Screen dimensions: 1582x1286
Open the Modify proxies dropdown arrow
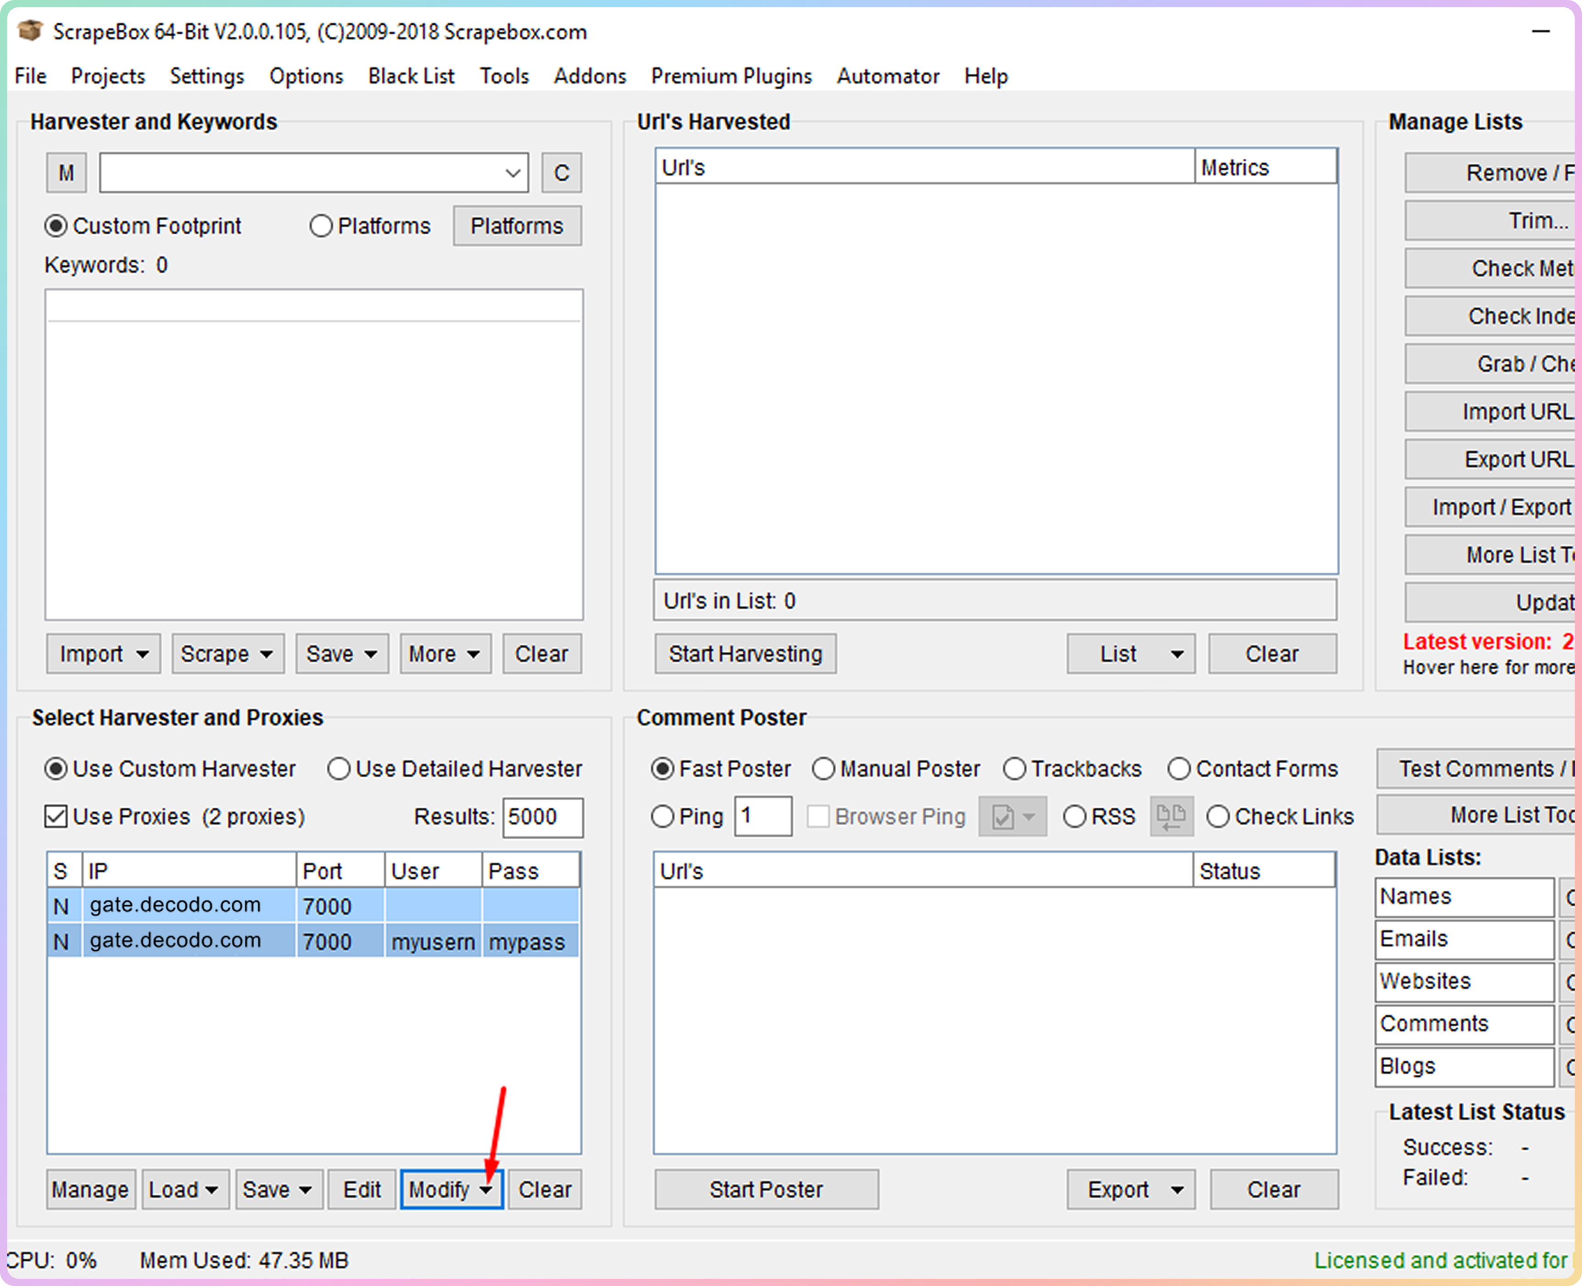[x=486, y=1190]
